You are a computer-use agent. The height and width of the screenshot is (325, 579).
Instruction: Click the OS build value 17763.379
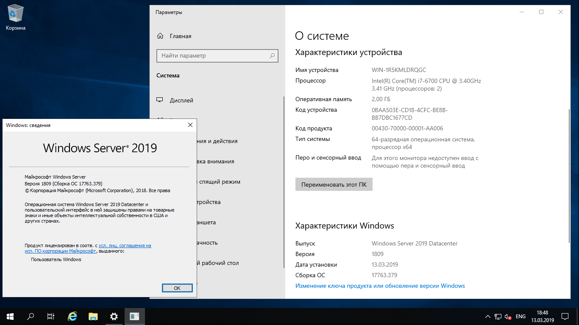click(x=384, y=275)
